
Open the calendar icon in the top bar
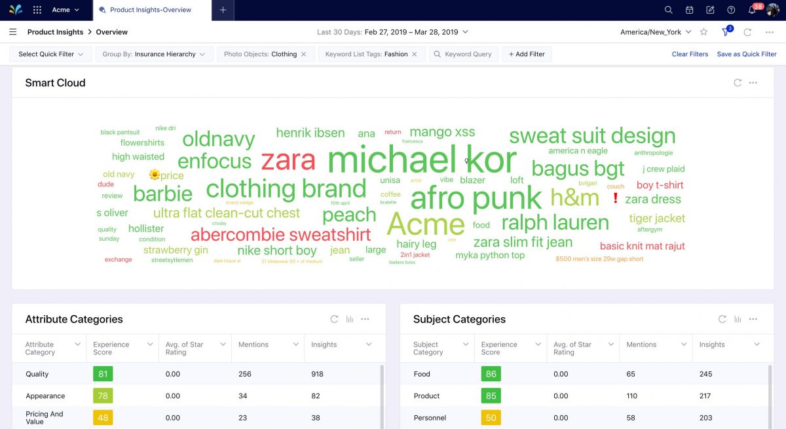coord(689,10)
